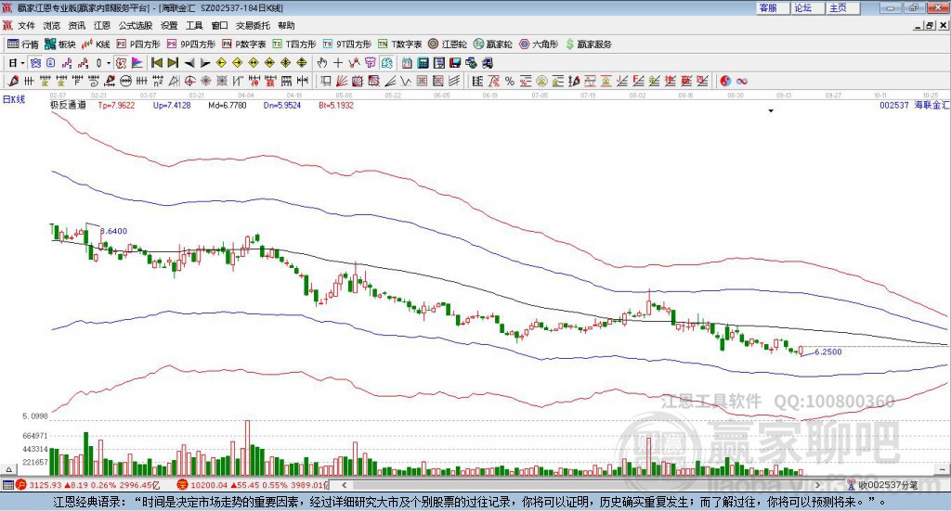Open the calendar date icon

tap(407, 63)
